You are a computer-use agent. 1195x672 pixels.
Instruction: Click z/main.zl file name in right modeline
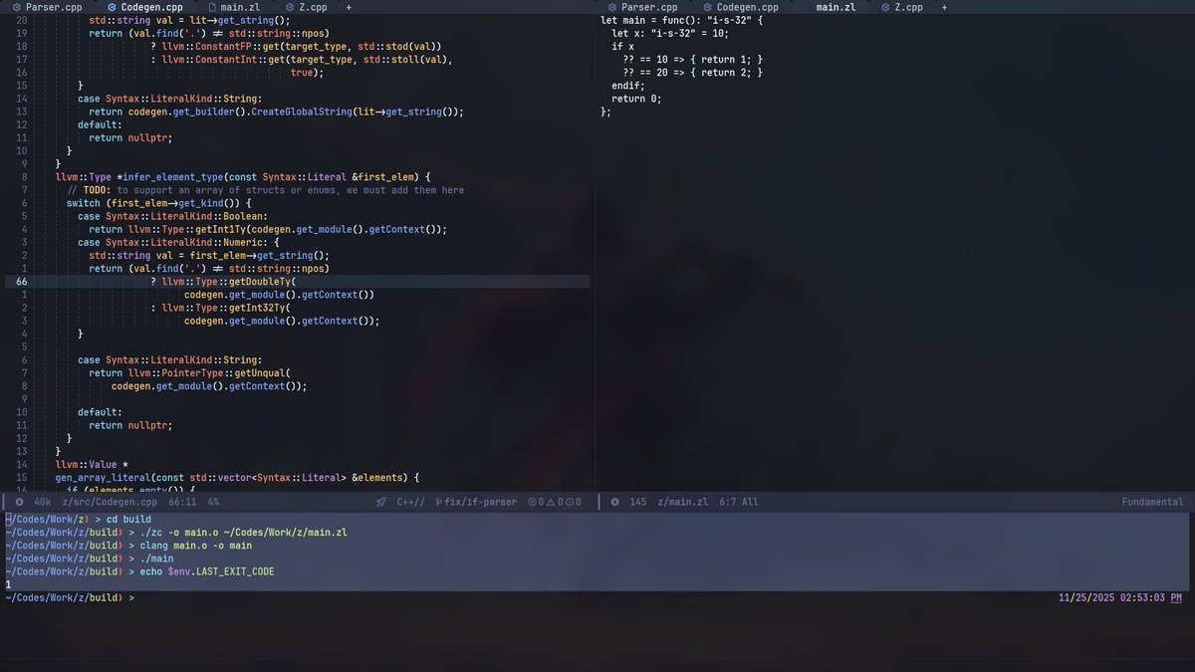[682, 502]
